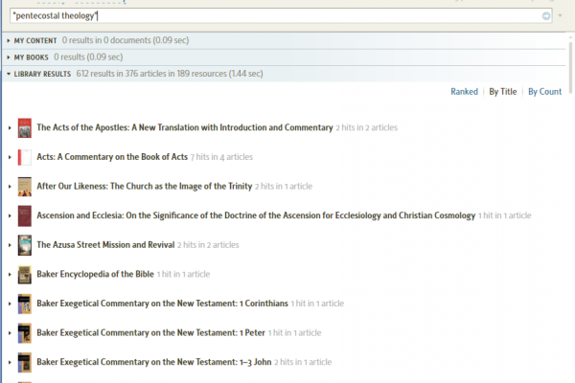
Task: Sort results By Count
Action: point(544,92)
